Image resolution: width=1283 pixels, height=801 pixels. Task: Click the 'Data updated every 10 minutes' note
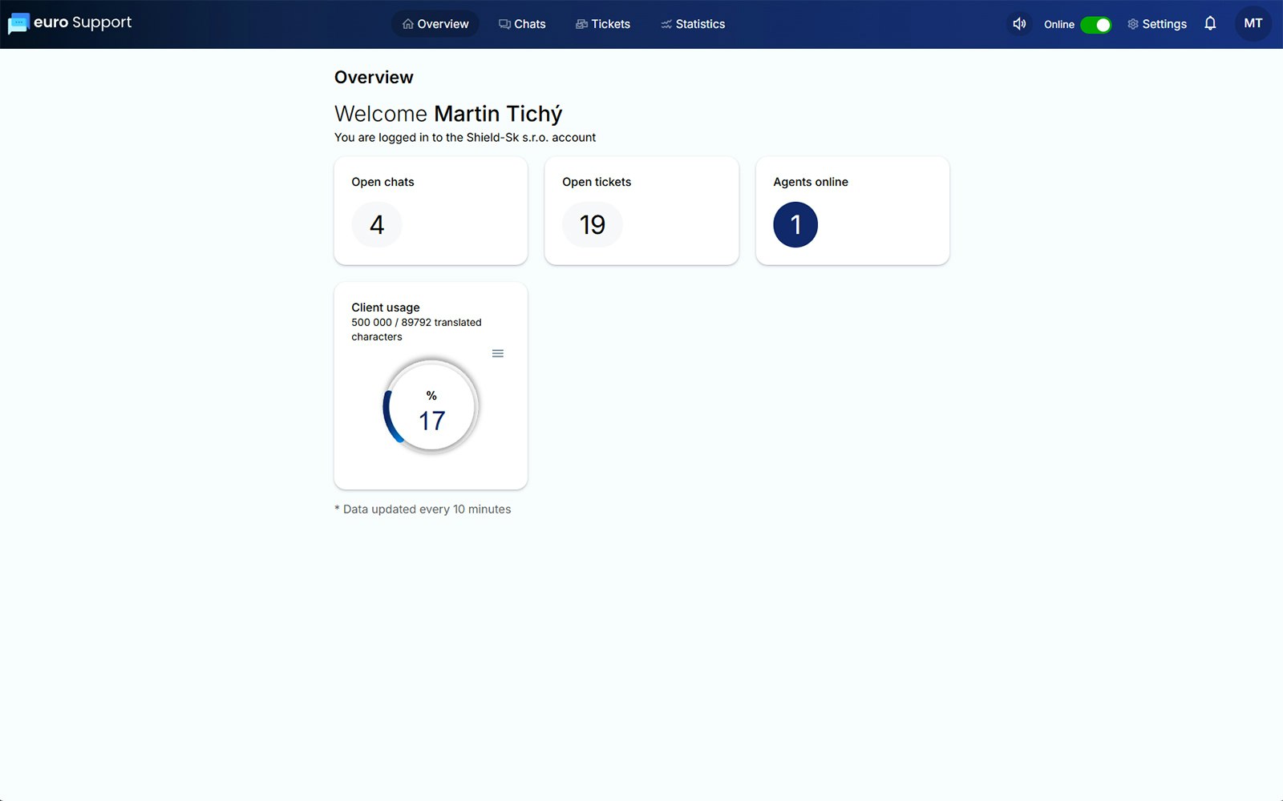423,509
